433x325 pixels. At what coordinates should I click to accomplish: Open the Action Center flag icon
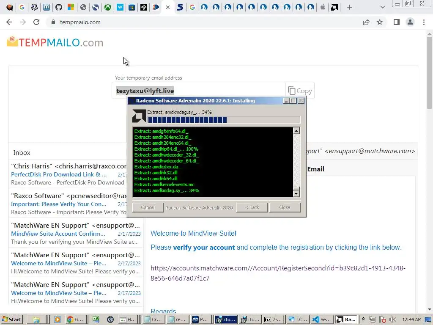(x=382, y=319)
